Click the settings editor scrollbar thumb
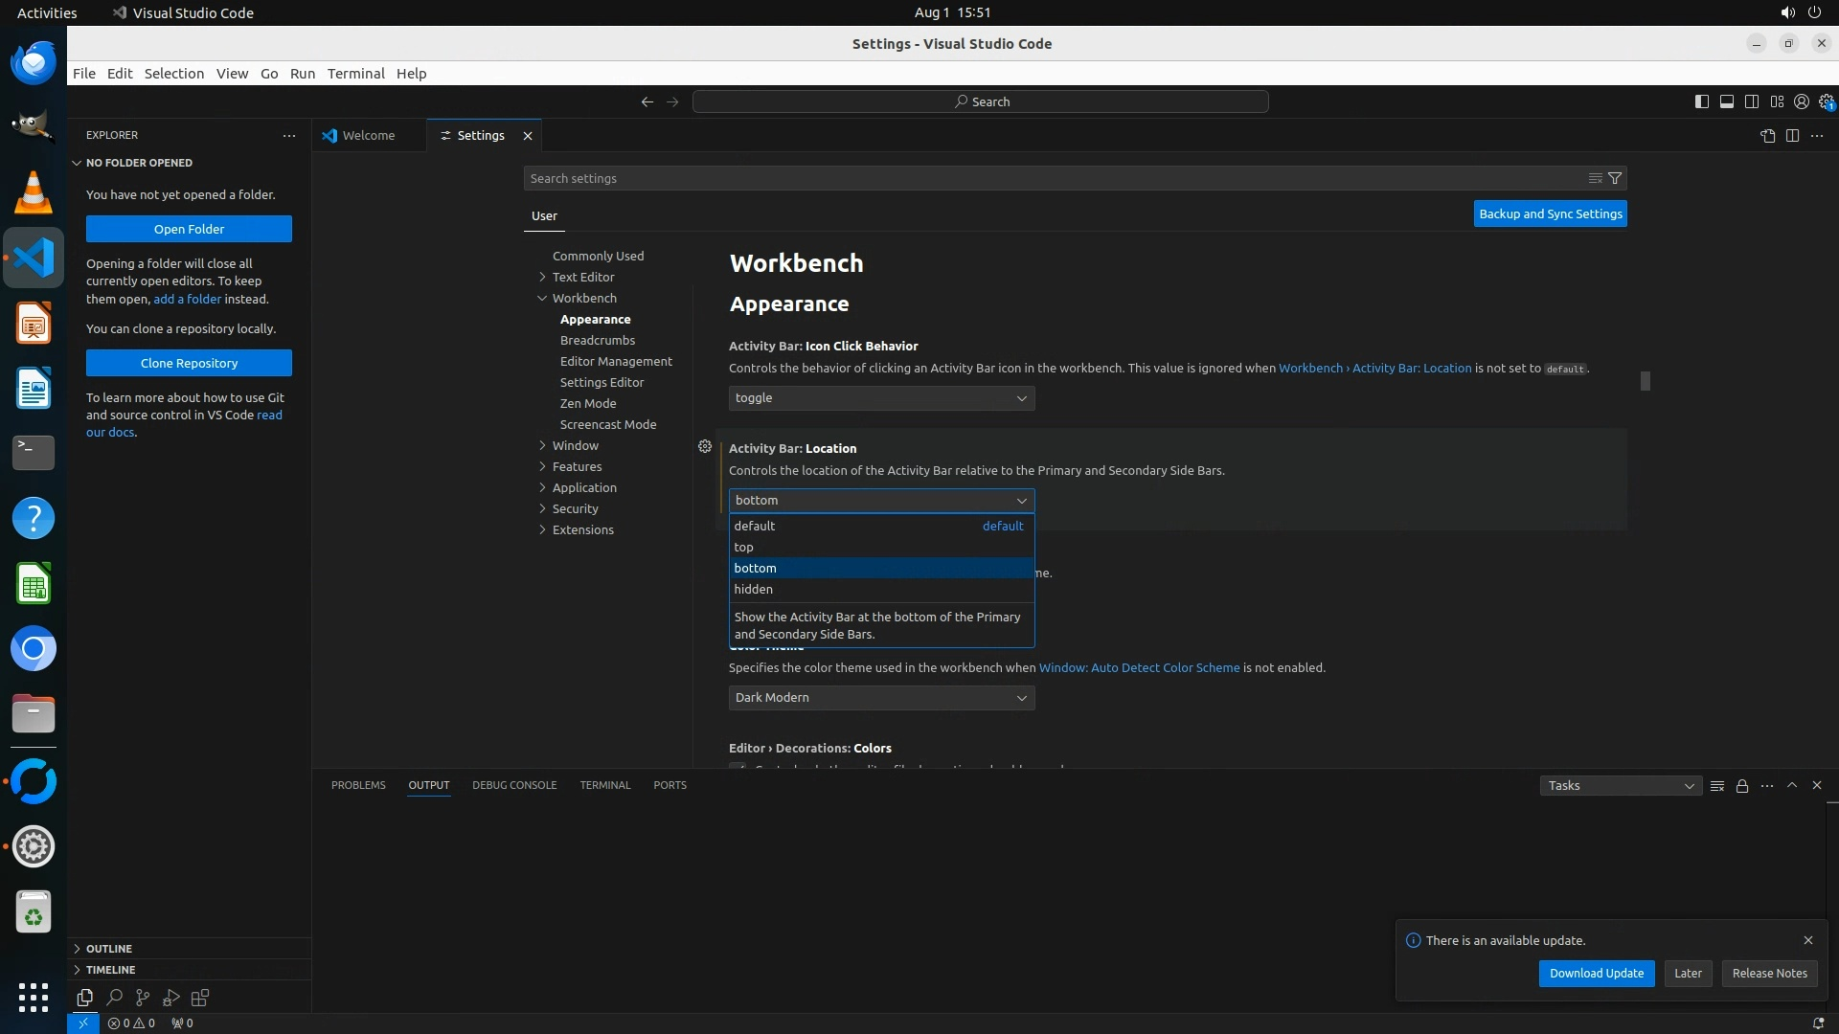The image size is (1839, 1034). tap(1645, 381)
